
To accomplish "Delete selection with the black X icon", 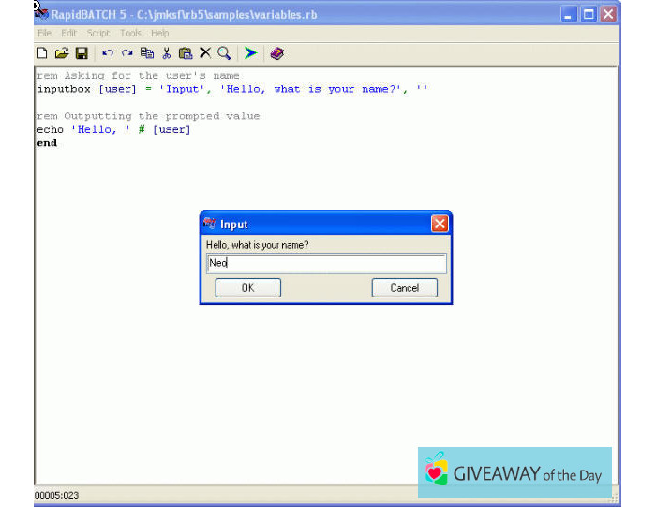I will pyautogui.click(x=205, y=53).
